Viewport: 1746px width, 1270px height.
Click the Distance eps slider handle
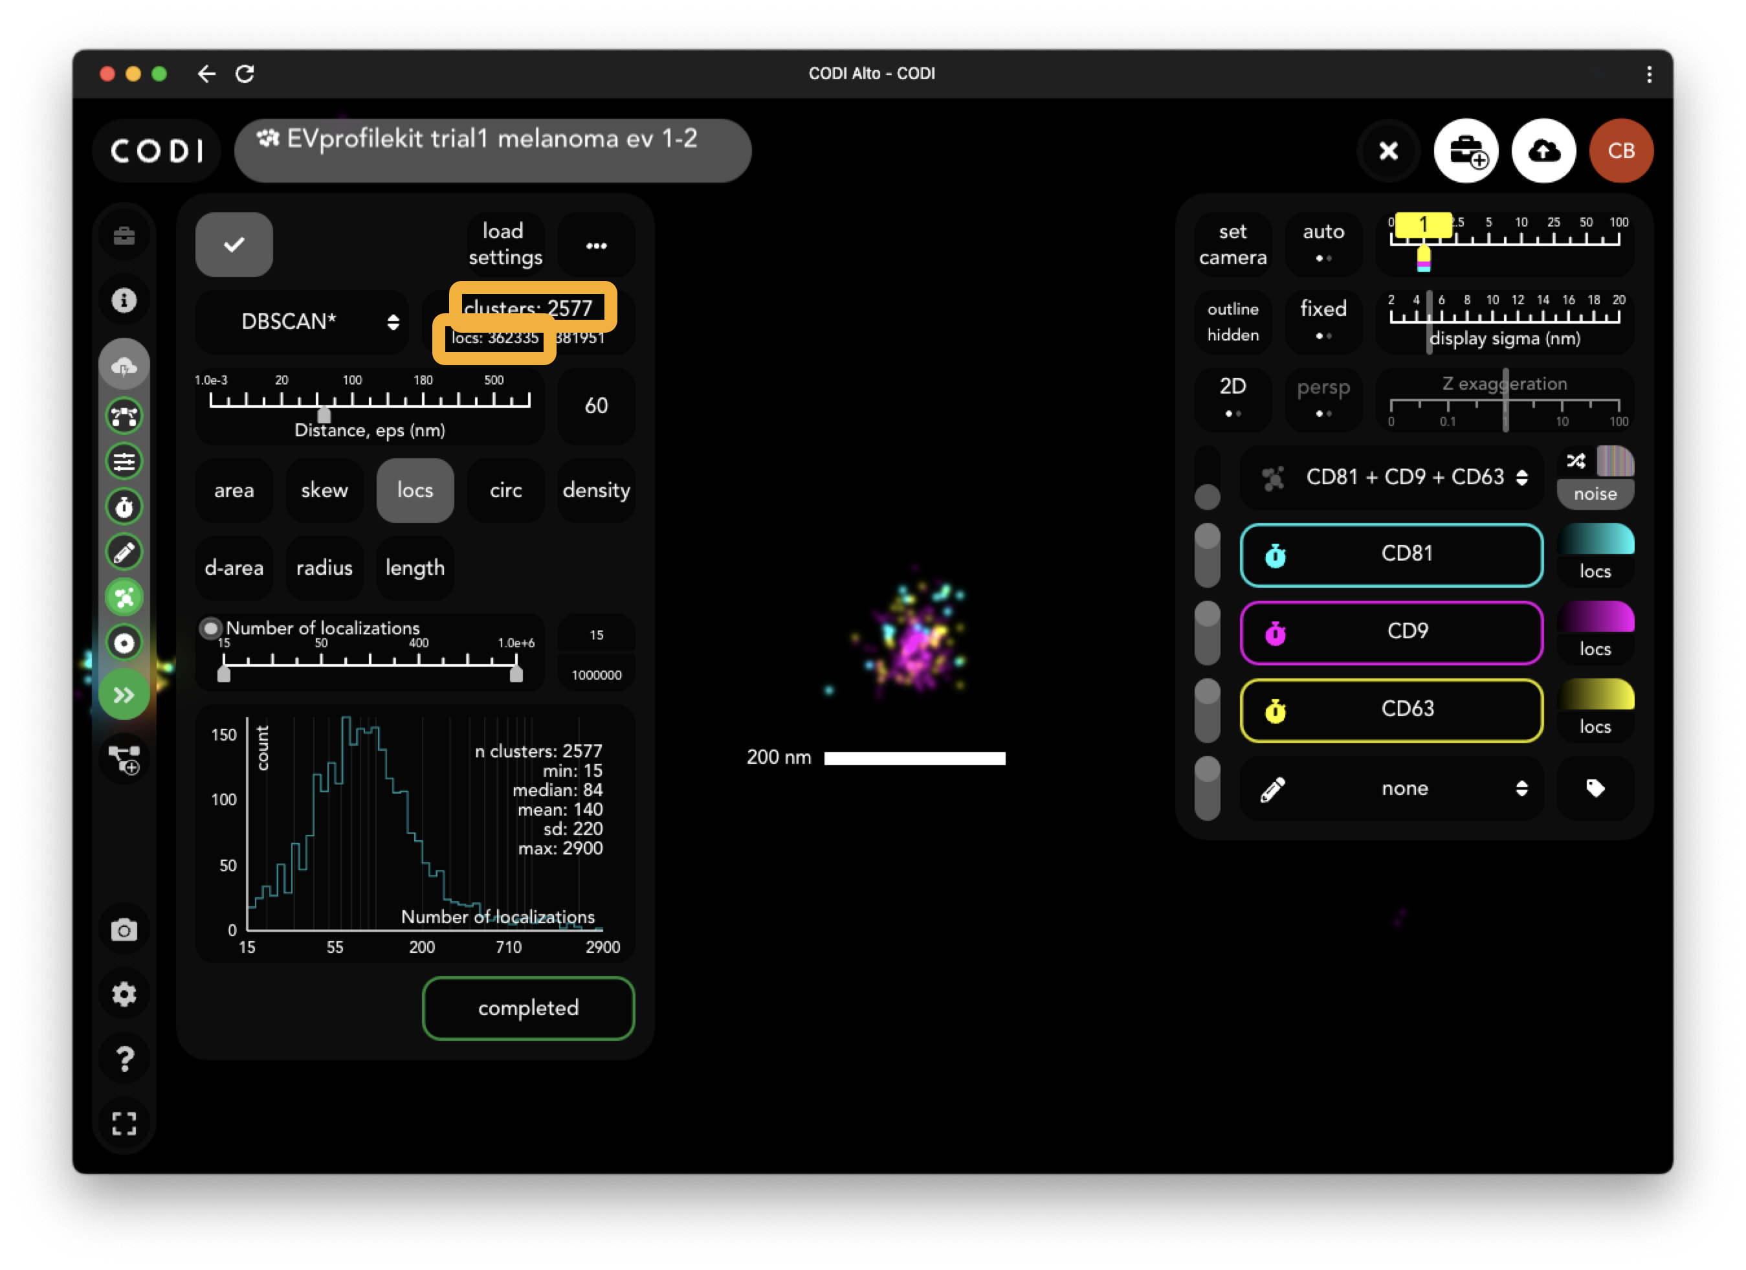click(x=324, y=415)
